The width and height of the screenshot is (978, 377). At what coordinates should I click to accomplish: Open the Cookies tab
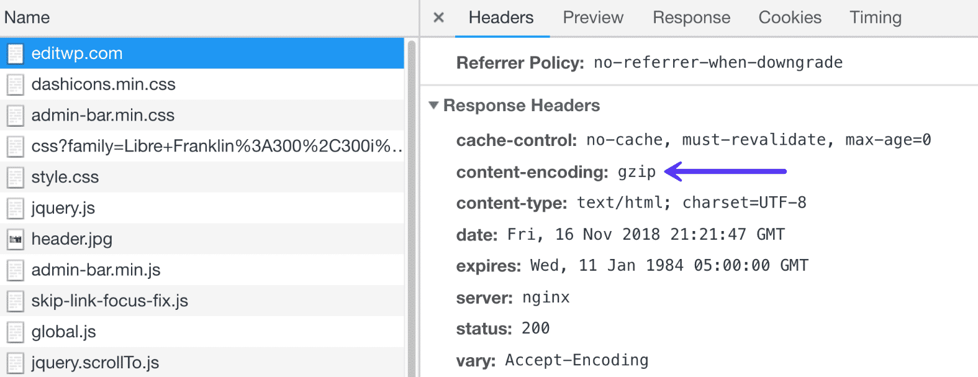[x=789, y=17]
